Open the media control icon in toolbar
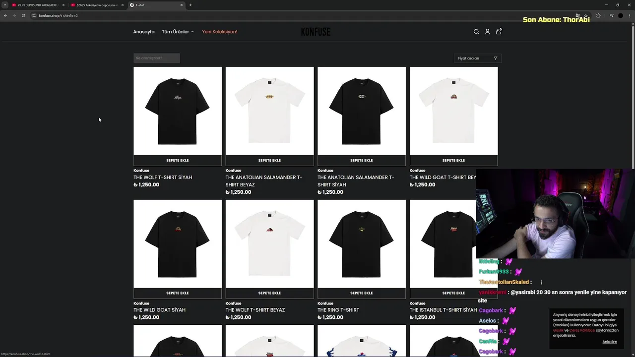Viewport: 635px width, 357px height. click(x=612, y=15)
